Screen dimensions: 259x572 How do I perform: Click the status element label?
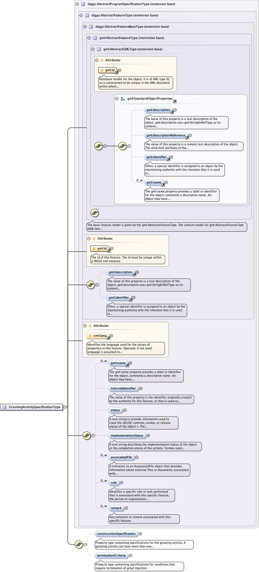[115, 410]
